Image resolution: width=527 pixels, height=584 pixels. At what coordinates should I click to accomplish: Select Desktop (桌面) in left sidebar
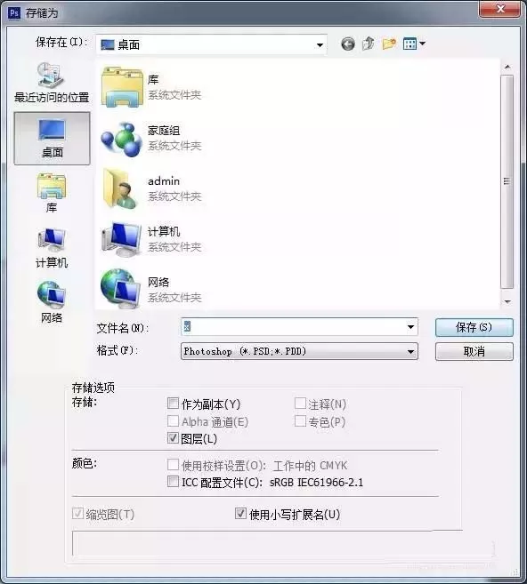pyautogui.click(x=52, y=138)
